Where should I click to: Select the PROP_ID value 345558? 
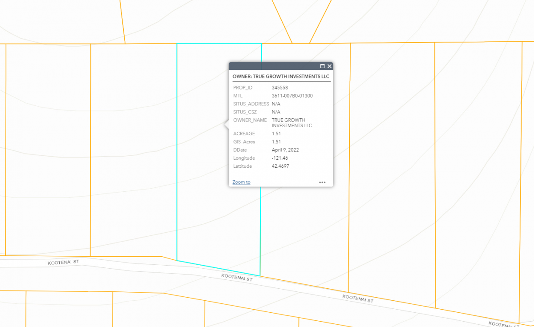(x=279, y=88)
